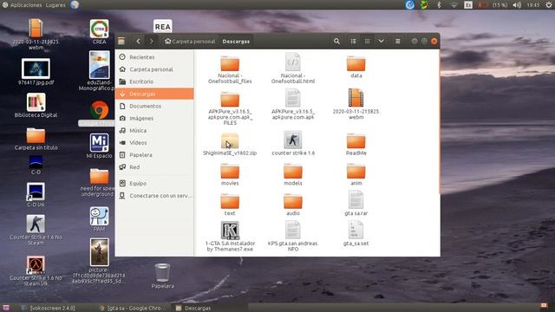
Task: Open Papelera in the sidebar
Action: point(154,155)
